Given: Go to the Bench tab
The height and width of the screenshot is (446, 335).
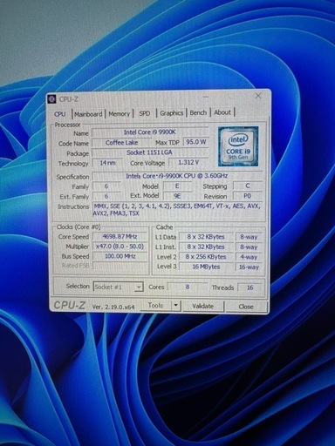Looking at the screenshot, I should pos(198,112).
